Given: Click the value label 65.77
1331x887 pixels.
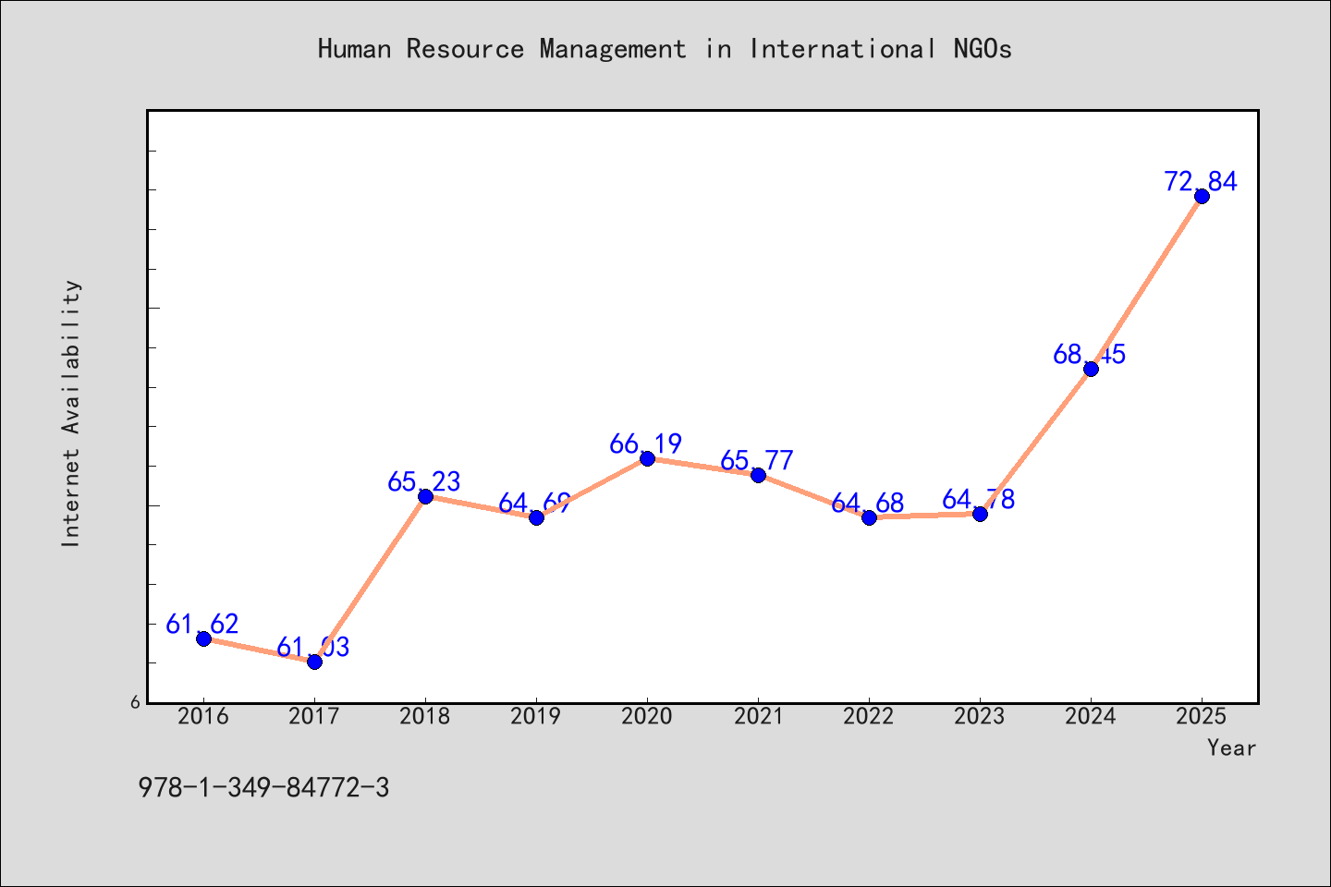Looking at the screenshot, I should [757, 460].
